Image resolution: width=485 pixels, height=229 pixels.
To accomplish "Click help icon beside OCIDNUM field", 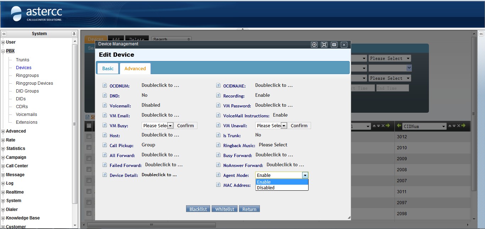I will click(x=105, y=86).
